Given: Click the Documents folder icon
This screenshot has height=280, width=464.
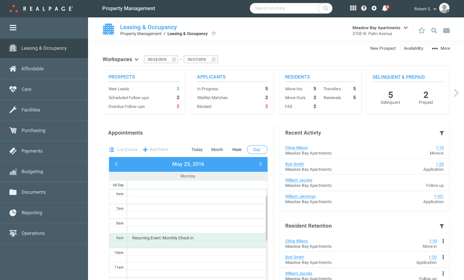Looking at the screenshot, I should pos(13,192).
